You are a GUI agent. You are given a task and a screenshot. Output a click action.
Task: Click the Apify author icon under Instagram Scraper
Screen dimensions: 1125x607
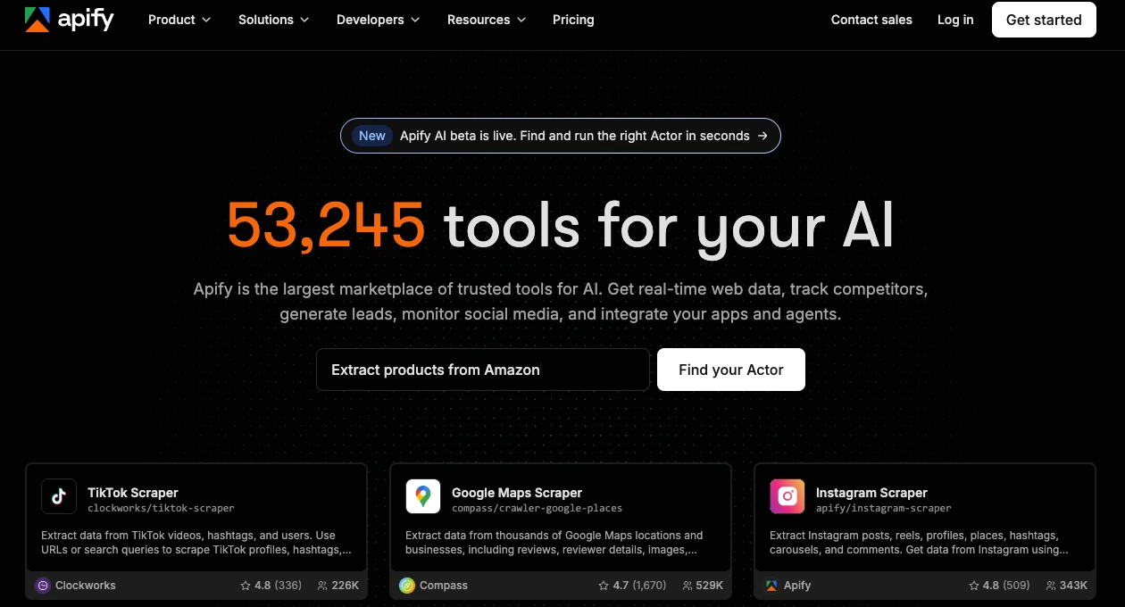point(771,586)
